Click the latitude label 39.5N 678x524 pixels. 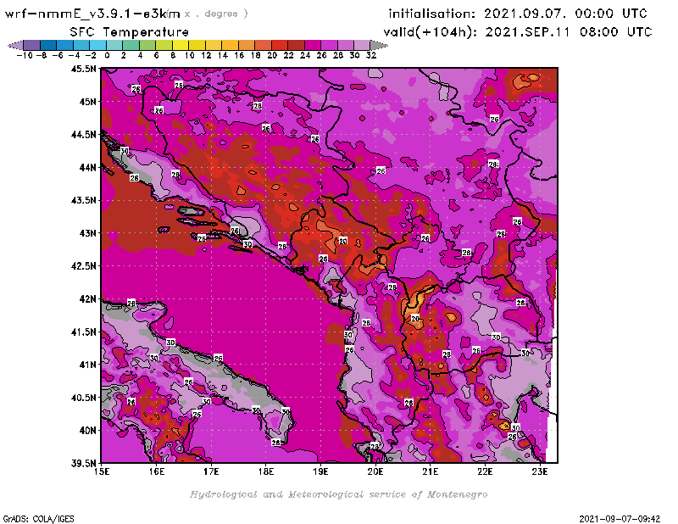84,463
